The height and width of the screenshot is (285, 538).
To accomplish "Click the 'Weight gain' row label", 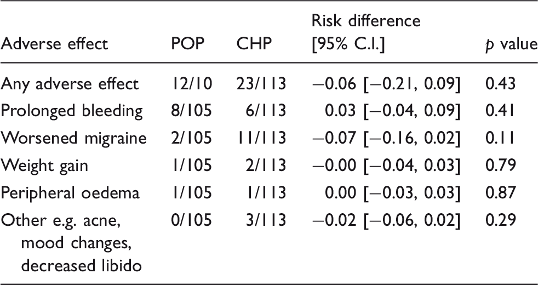I will pyautogui.click(x=44, y=166).
